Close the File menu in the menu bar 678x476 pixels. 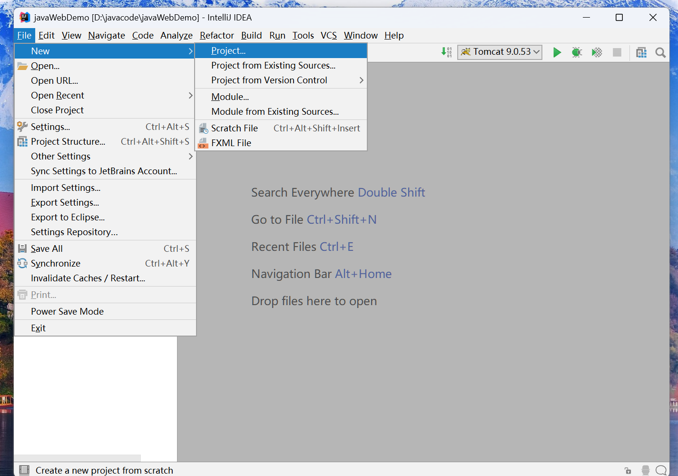[24, 35]
